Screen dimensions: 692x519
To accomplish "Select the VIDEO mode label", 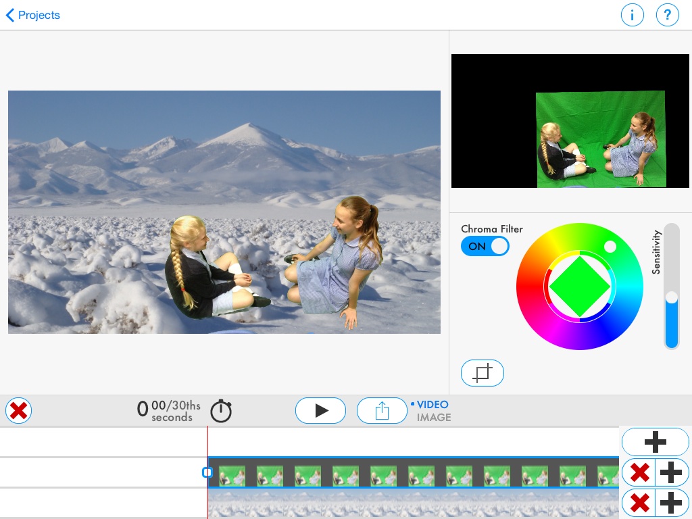I will (432, 404).
